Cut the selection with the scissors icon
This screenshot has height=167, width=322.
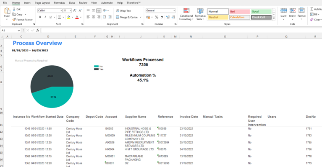pos(14,9)
